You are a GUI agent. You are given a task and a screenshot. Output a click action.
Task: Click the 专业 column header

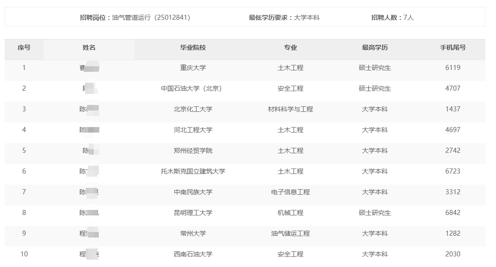pos(291,47)
